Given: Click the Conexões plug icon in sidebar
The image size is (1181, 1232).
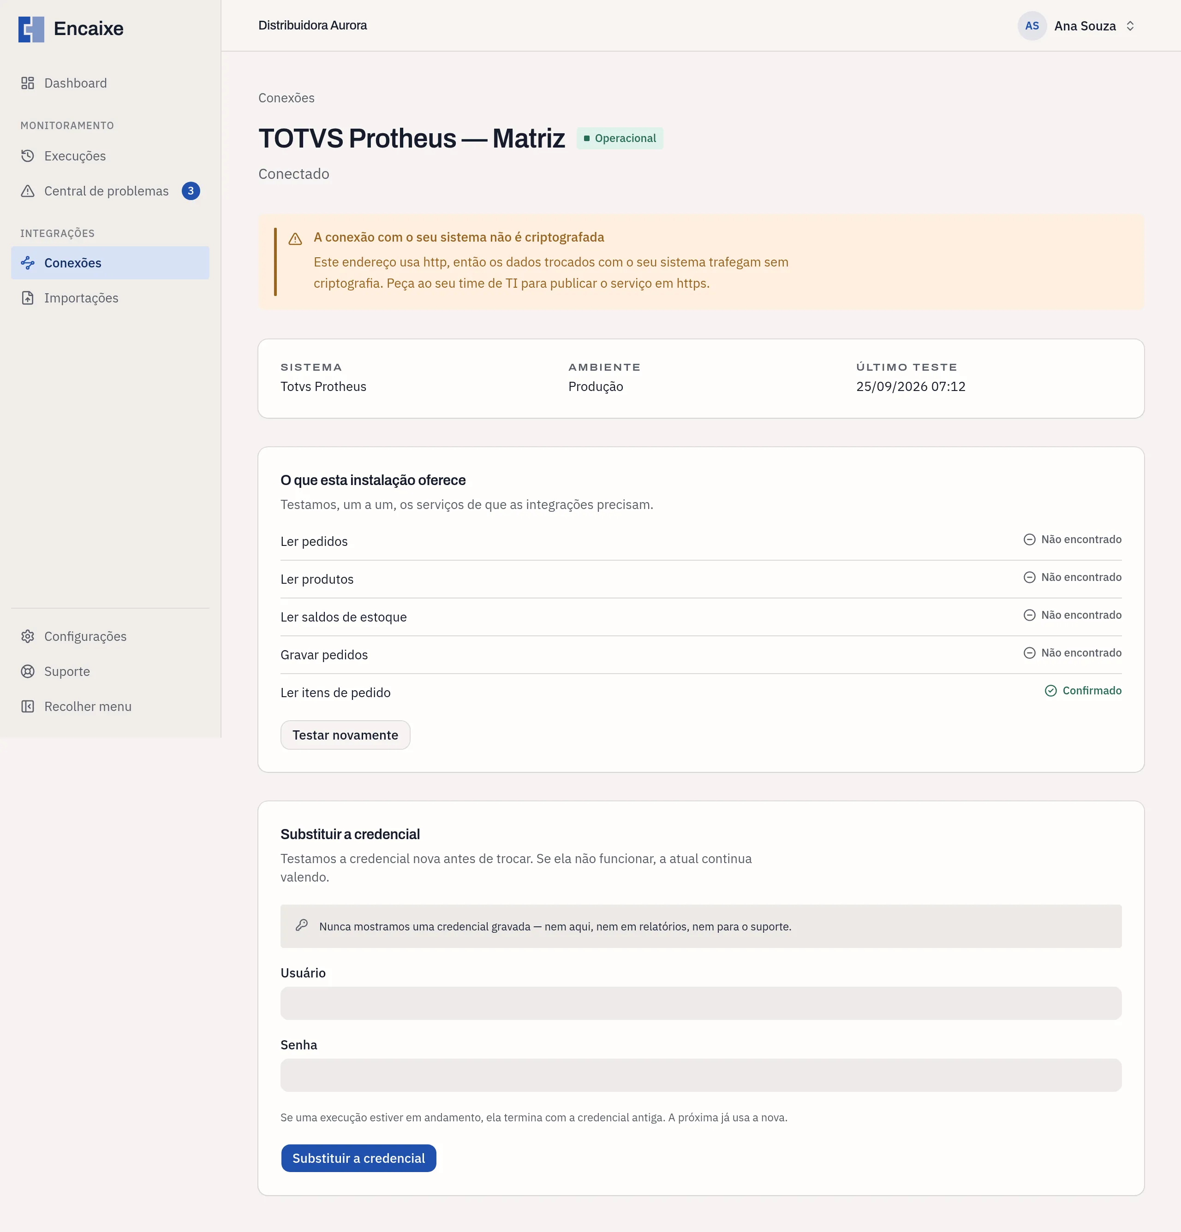Looking at the screenshot, I should tap(28, 263).
